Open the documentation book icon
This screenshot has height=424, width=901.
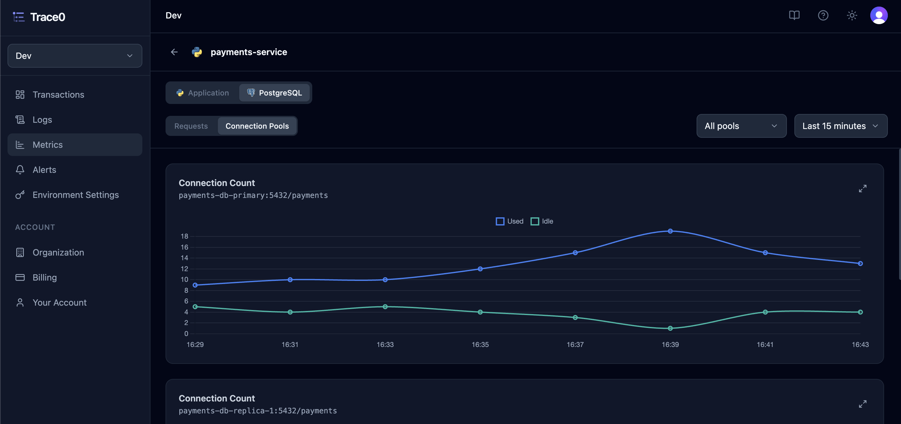tap(794, 15)
